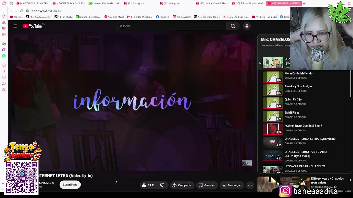
Task: Open Twitch in the browser sidebar
Action: click(x=4, y=50)
